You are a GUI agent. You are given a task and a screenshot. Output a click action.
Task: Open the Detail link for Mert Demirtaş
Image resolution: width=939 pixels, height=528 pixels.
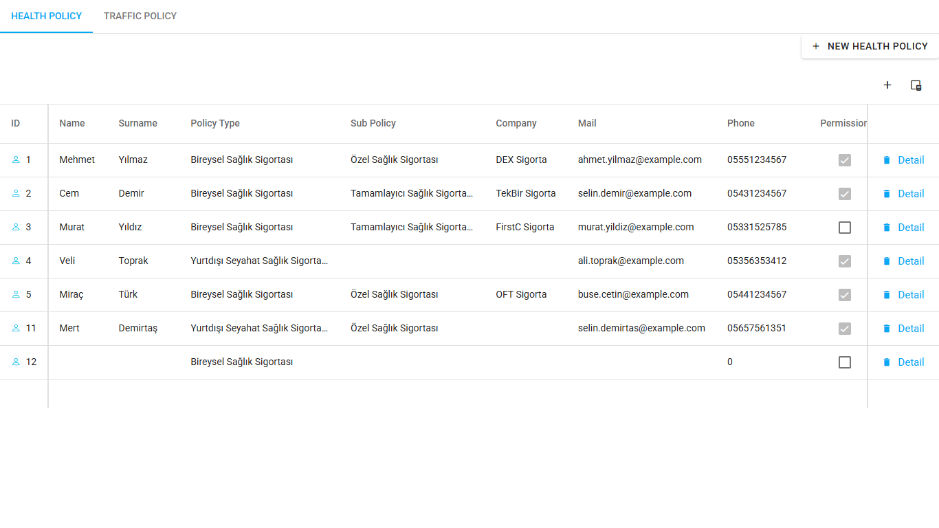click(x=911, y=329)
